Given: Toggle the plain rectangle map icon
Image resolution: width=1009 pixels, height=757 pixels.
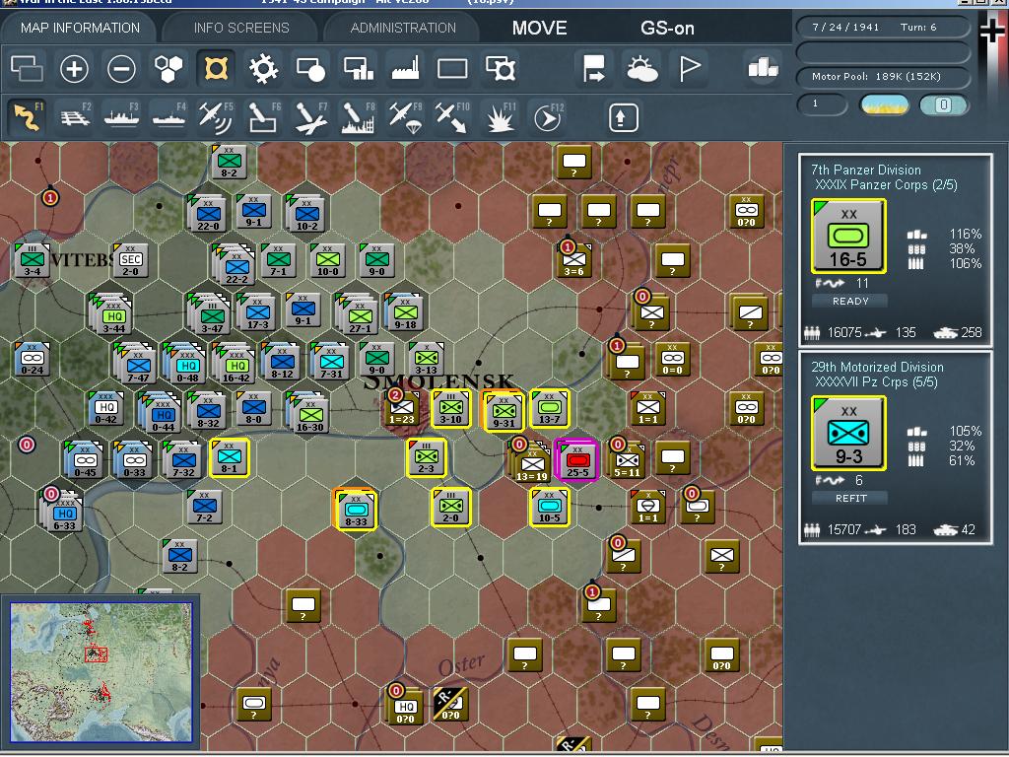Looking at the screenshot, I should point(452,68).
